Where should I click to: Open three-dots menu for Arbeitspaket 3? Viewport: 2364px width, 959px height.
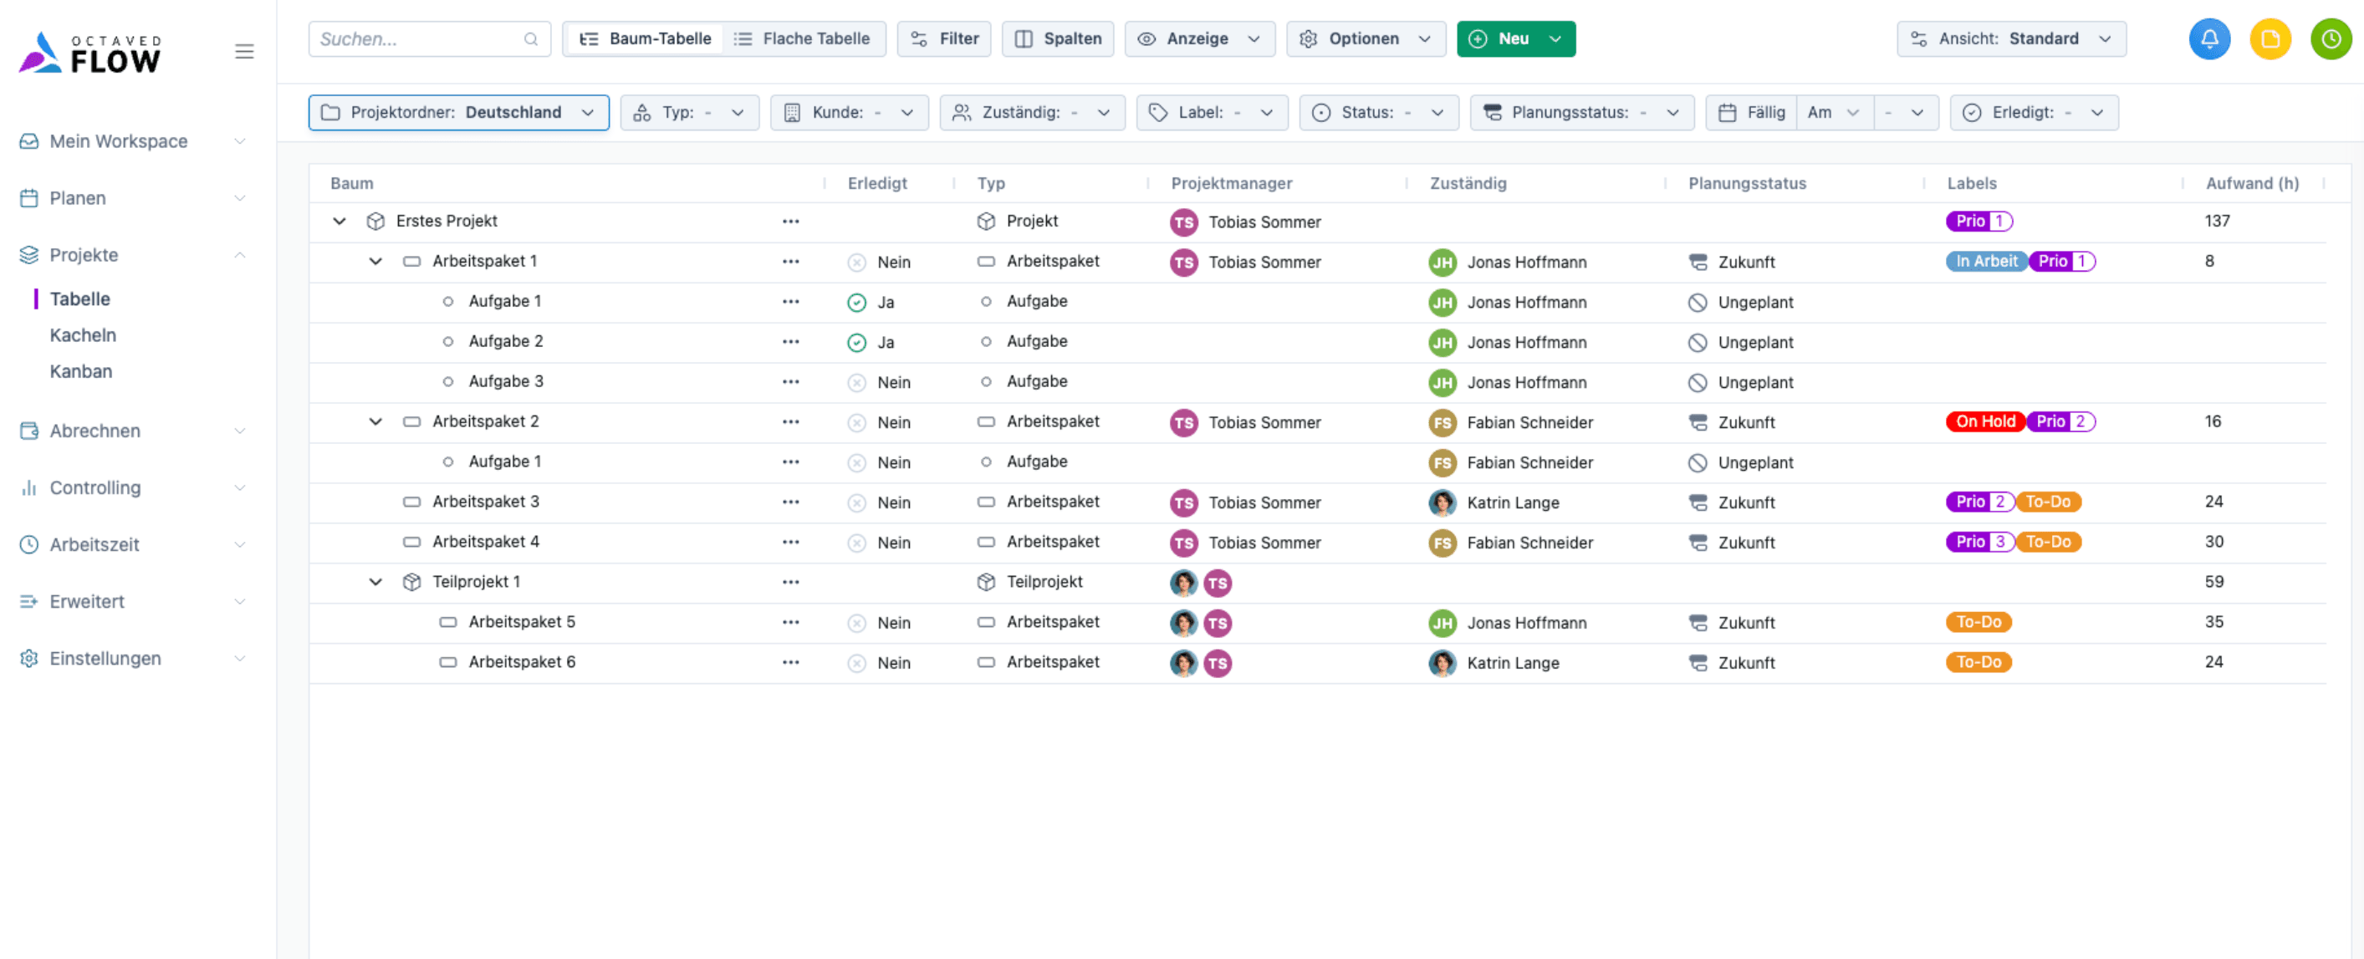(x=790, y=502)
